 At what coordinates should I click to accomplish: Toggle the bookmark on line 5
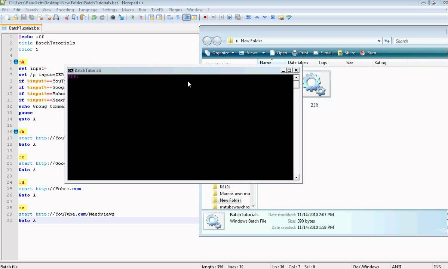pyautogui.click(x=16, y=62)
